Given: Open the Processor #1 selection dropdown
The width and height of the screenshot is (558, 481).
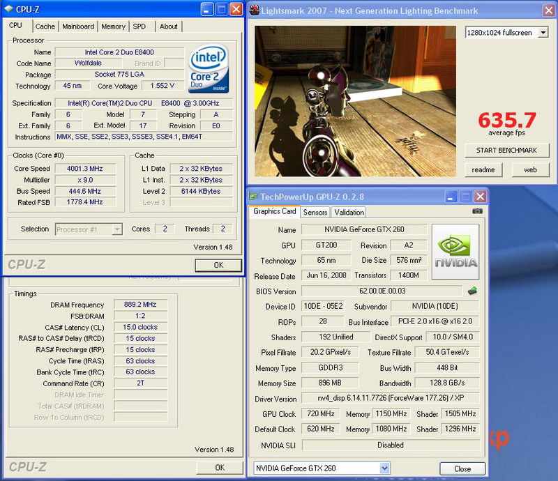Looking at the screenshot, I should pos(116,229).
